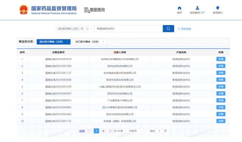Click the 产品名称 column header

[x=181, y=52]
